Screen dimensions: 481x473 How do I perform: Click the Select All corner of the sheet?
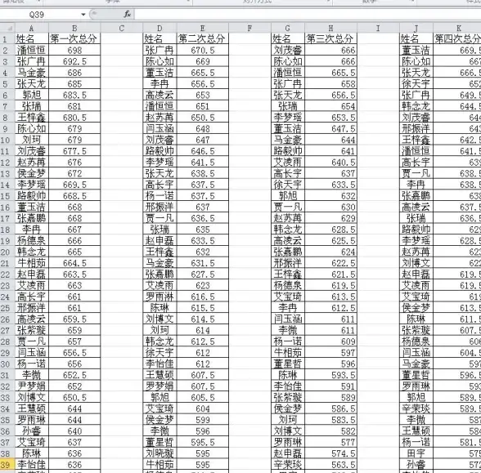(7, 28)
